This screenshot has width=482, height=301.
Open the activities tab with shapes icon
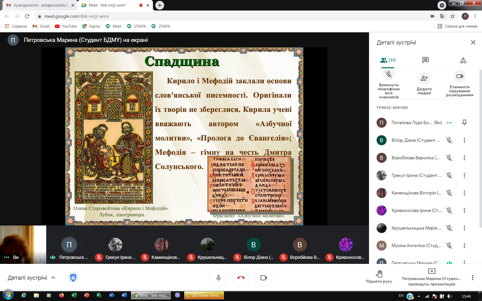click(463, 60)
